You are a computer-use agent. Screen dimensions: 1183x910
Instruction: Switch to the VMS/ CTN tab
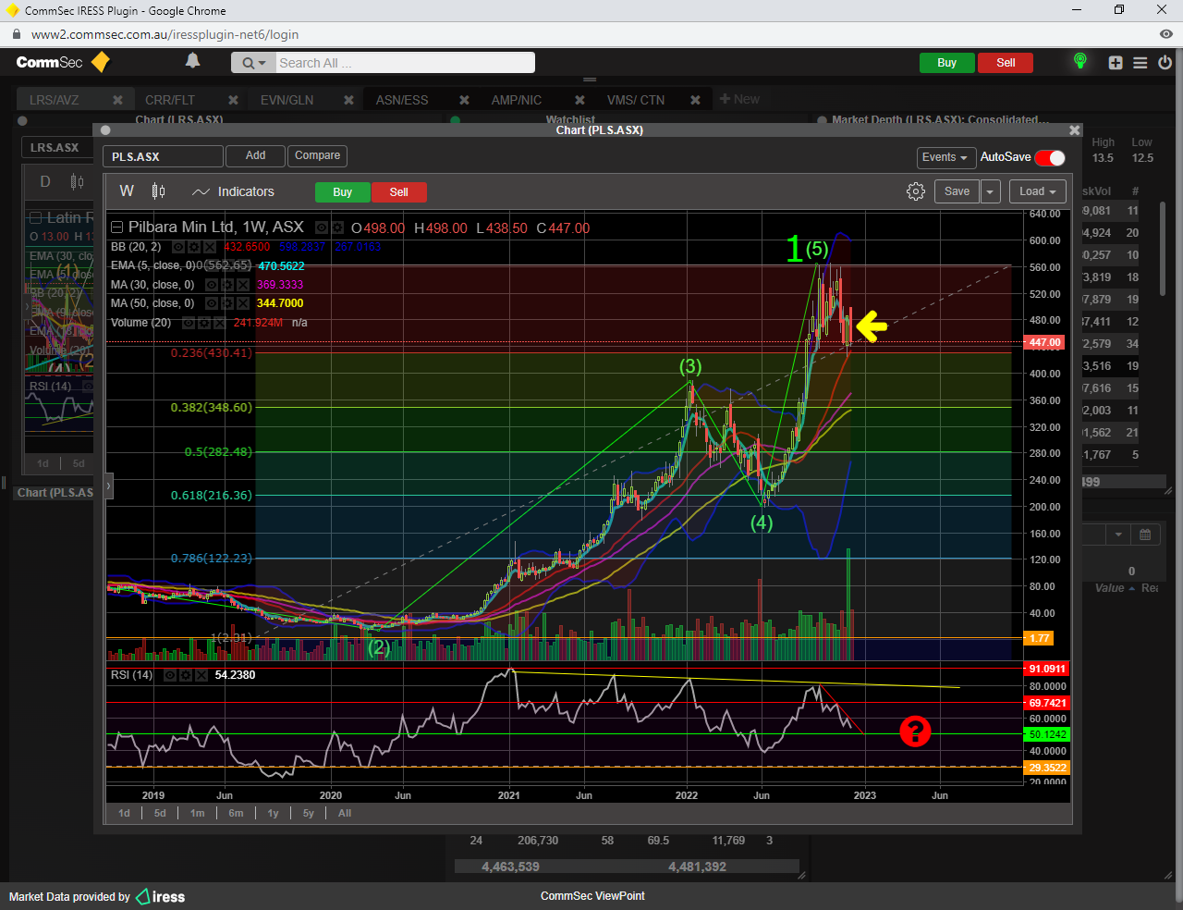coord(636,100)
